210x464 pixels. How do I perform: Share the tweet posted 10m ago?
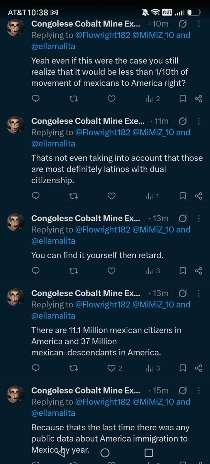[x=198, y=99]
